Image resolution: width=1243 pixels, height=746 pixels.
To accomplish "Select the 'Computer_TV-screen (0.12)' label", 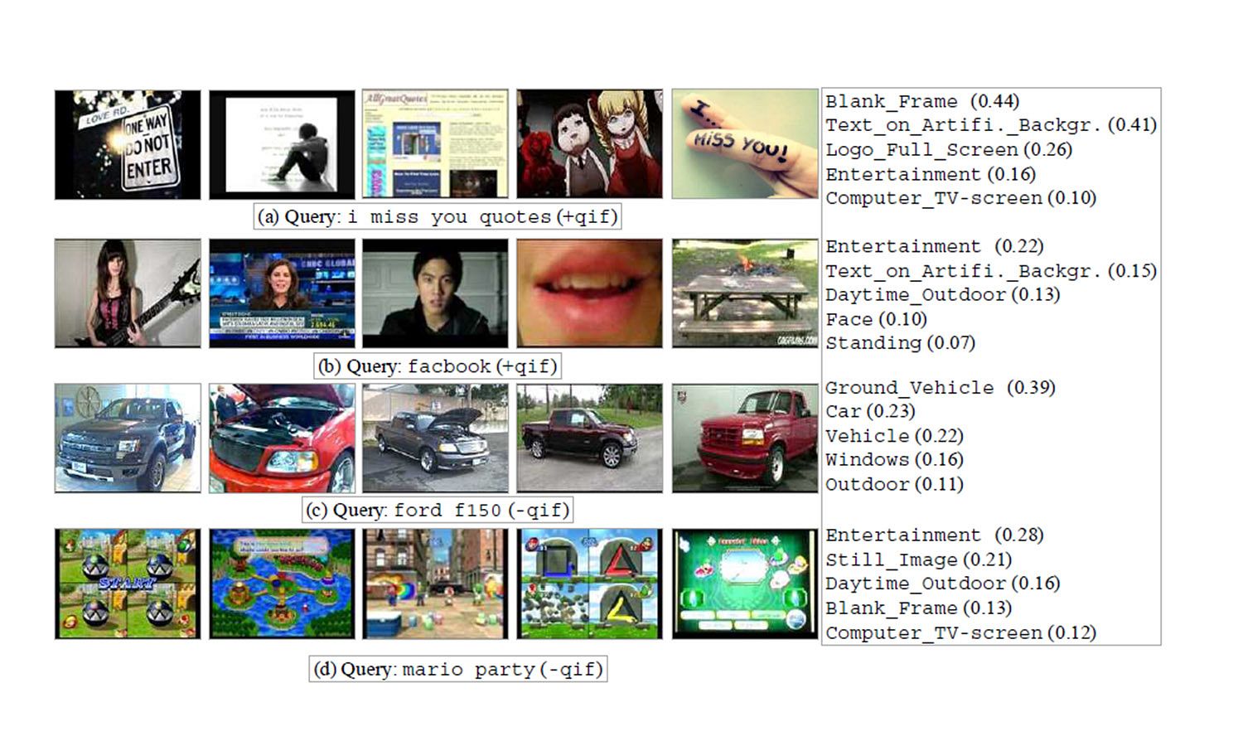I will pyautogui.click(x=960, y=632).
